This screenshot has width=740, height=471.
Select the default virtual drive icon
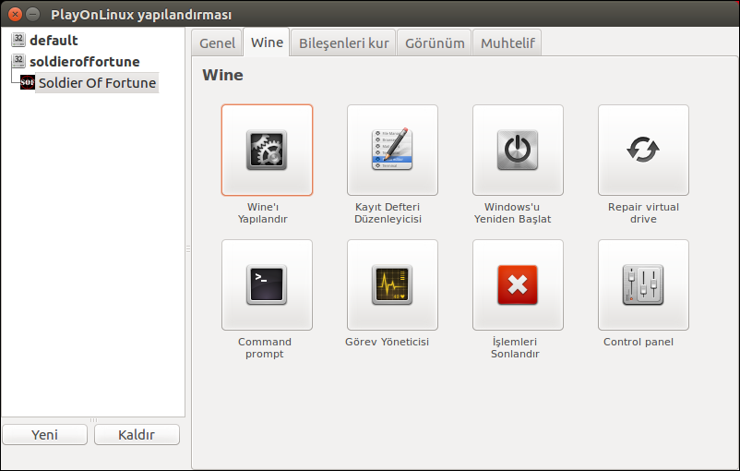18,40
